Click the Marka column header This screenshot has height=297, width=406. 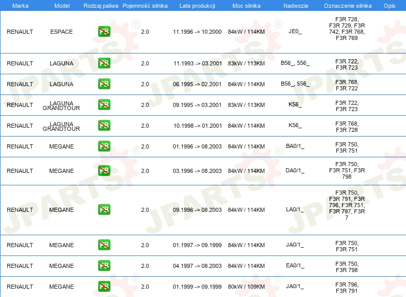pyautogui.click(x=20, y=5)
